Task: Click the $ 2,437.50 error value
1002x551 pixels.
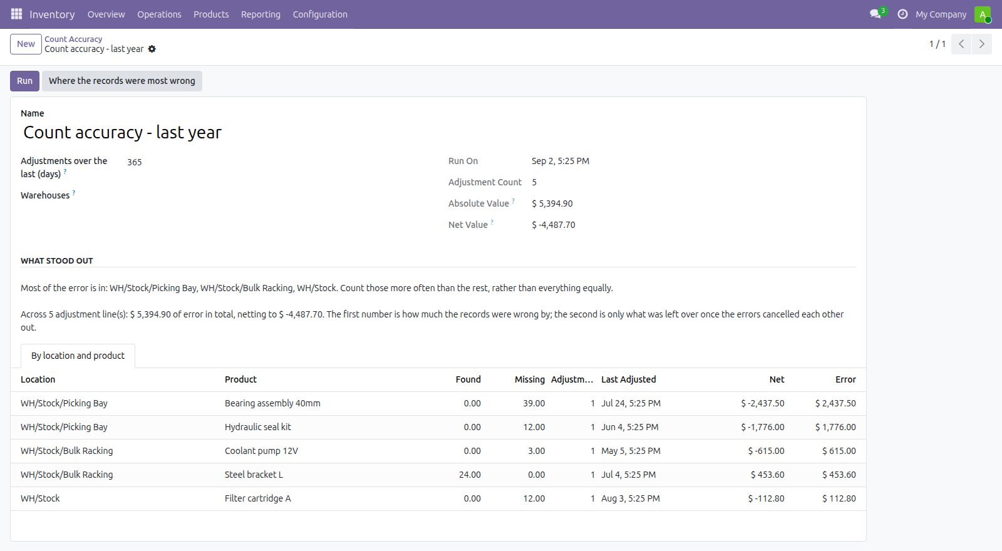Action: (835, 403)
